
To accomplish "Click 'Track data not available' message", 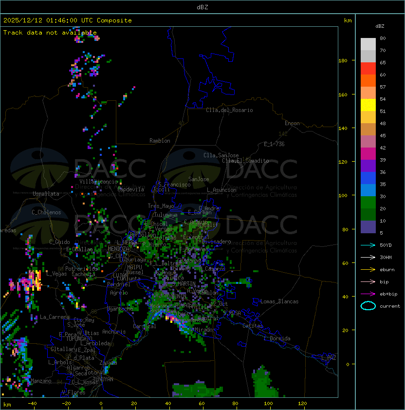I will point(50,33).
